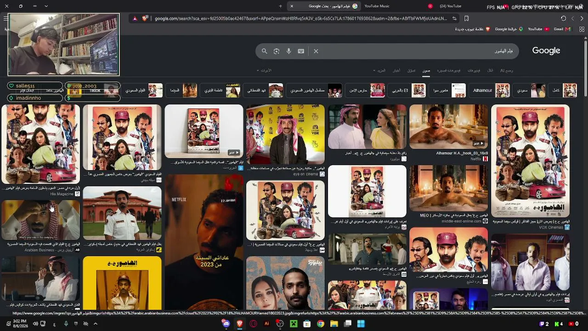588x331 pixels.
Task: Switch to the Videos search tab
Action: click(x=474, y=70)
